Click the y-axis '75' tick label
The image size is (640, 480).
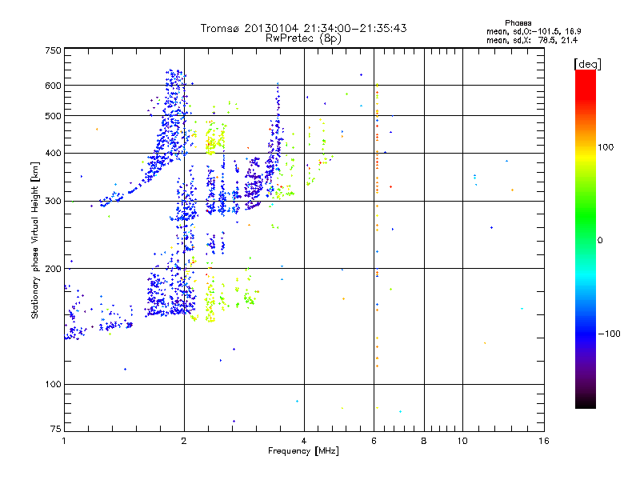click(x=56, y=429)
